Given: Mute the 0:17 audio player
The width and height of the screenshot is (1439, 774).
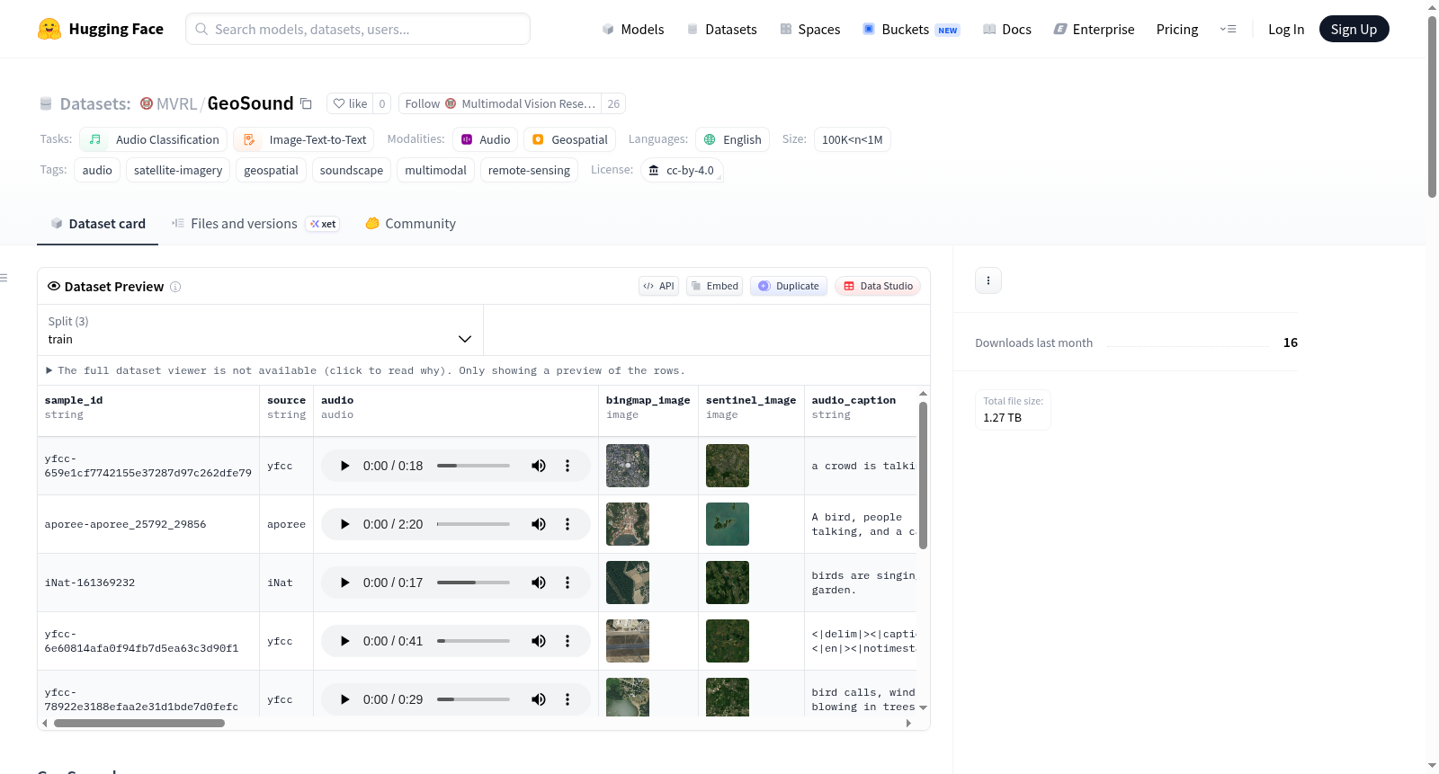Looking at the screenshot, I should point(539,583).
